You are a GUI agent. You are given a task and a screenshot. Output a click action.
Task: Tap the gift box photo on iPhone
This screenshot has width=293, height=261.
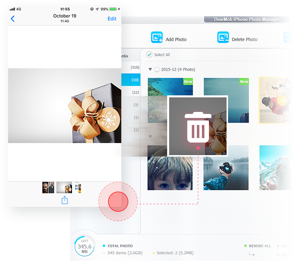pyautogui.click(x=64, y=105)
